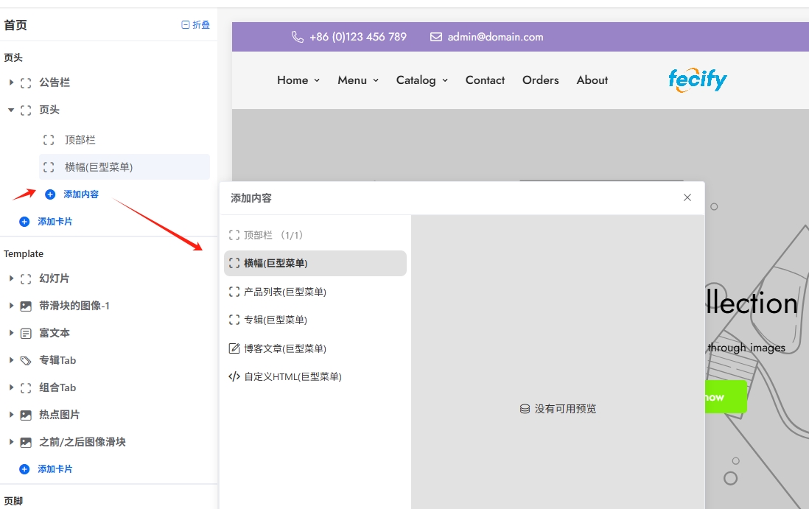This screenshot has width=809, height=509.
Task: Expand the 公告栏 section
Action: (12, 83)
